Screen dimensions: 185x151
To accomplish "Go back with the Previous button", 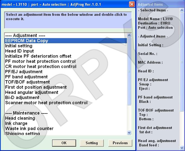I will coord(120,143).
